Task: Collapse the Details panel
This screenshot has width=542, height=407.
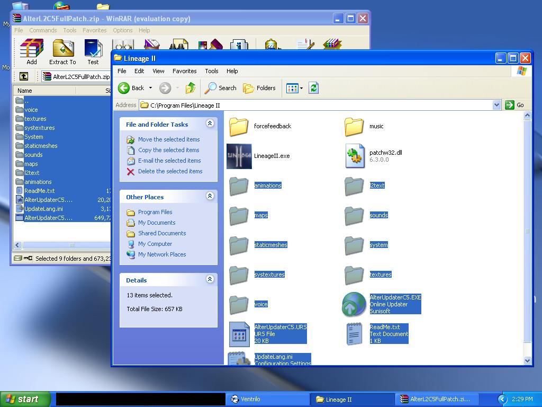Action: (x=210, y=279)
